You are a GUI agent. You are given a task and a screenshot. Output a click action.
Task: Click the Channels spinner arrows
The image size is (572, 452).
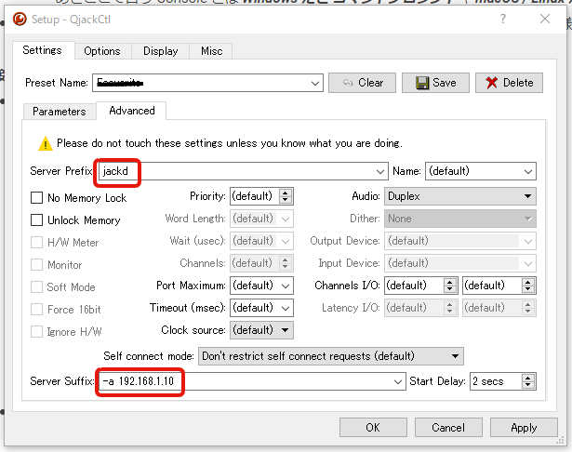click(286, 263)
